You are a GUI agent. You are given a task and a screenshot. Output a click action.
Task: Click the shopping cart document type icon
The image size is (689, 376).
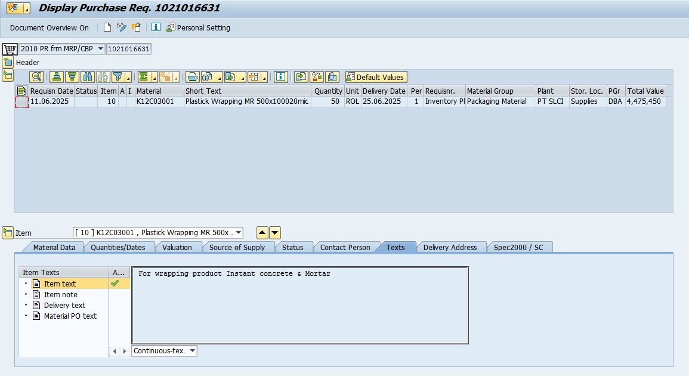(10, 48)
